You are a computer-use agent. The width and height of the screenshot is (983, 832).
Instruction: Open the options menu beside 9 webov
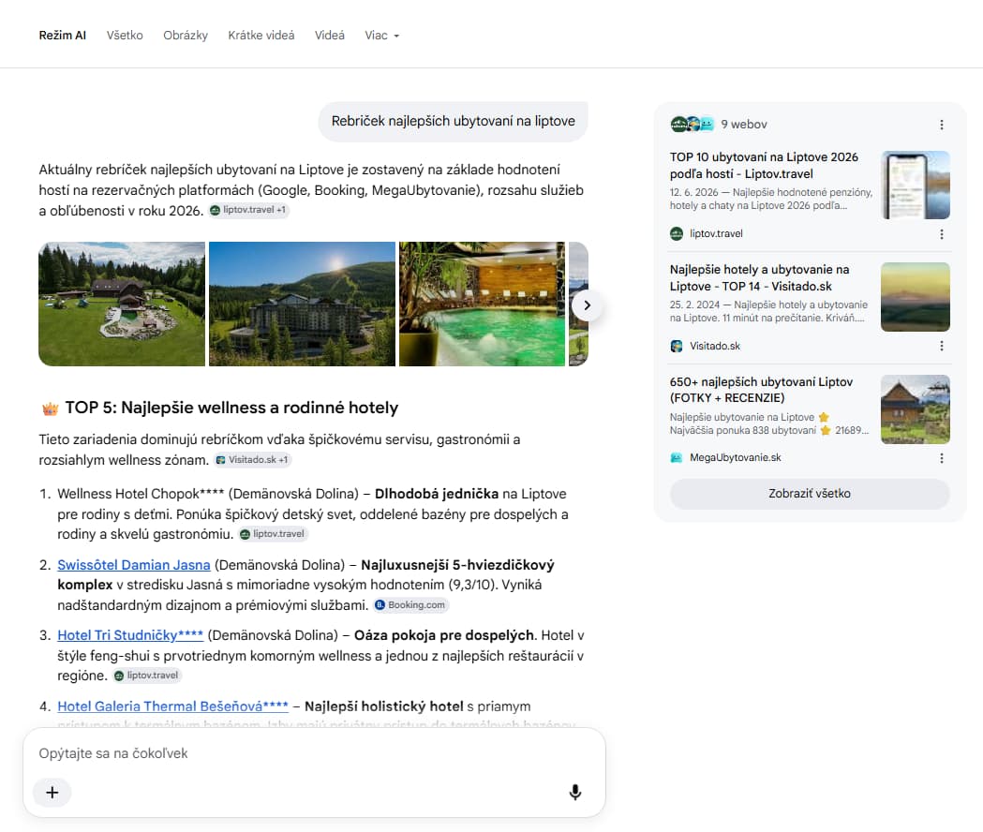(x=941, y=125)
